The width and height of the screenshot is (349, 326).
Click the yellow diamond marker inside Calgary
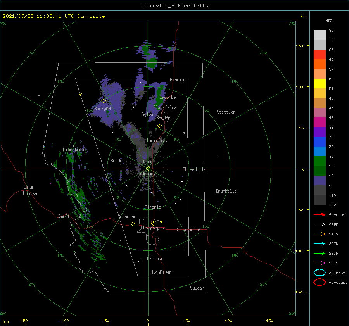coord(153,223)
